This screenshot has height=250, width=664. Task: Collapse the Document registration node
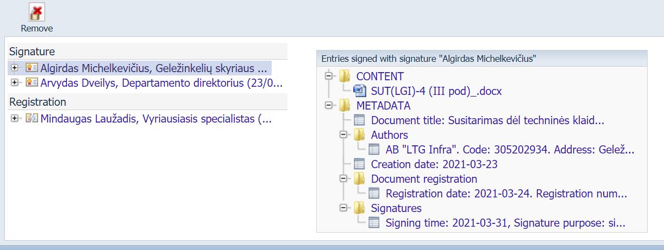[x=343, y=179]
